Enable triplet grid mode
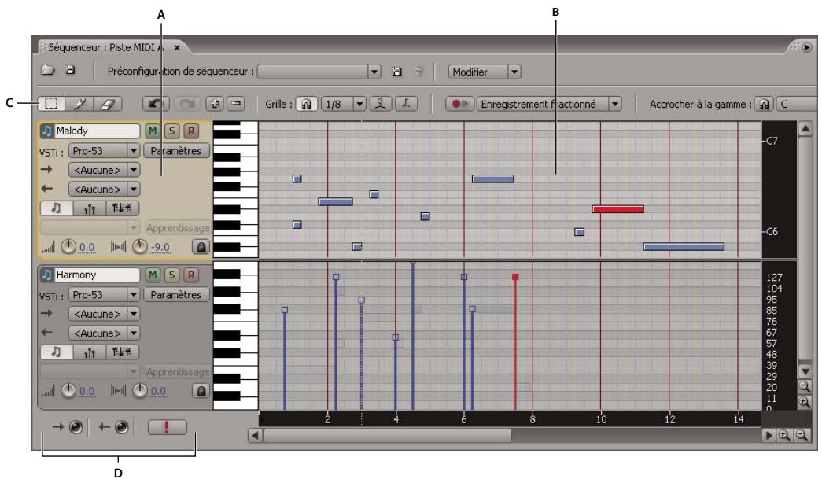The image size is (822, 479). tap(381, 103)
